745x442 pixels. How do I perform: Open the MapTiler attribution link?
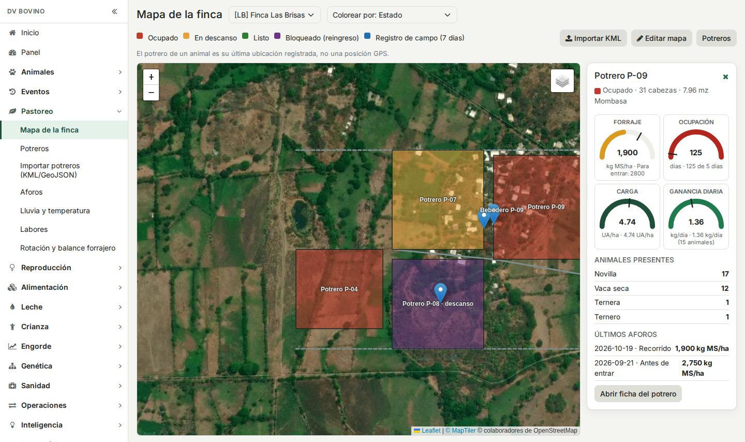[x=460, y=431]
